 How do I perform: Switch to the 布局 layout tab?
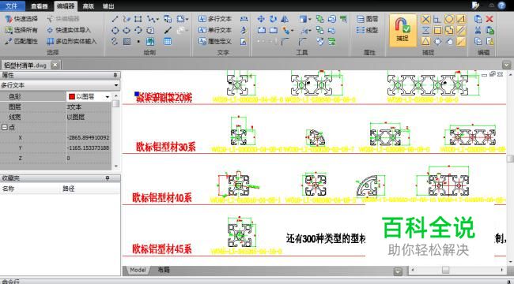click(164, 271)
